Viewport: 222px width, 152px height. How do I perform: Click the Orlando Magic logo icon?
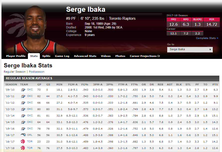coord(23,135)
